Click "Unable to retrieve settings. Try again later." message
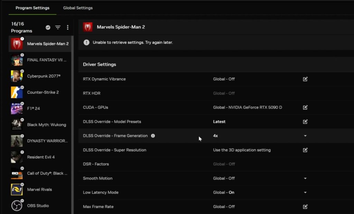Screen dimensions: 354x214 coord(133,42)
